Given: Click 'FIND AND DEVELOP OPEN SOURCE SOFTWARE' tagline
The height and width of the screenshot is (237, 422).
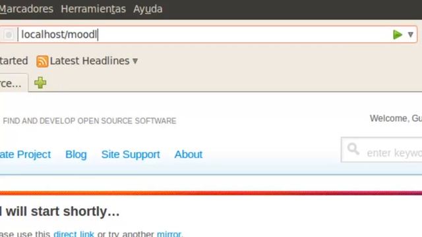Looking at the screenshot, I should click(x=90, y=121).
